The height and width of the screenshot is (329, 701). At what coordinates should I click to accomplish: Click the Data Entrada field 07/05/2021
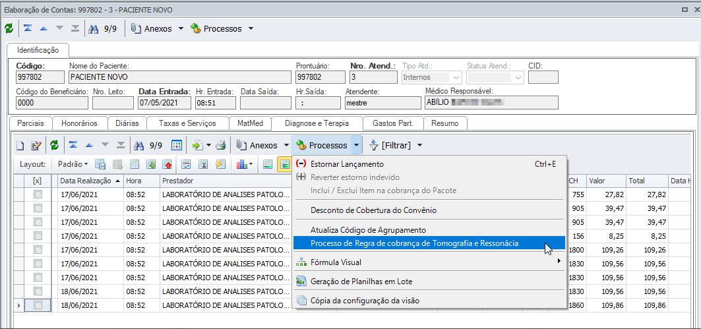coord(164,103)
